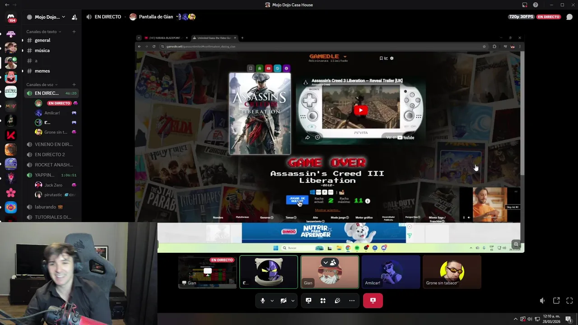
Task: Open the inbox icon in the title bar
Action: tap(525, 5)
